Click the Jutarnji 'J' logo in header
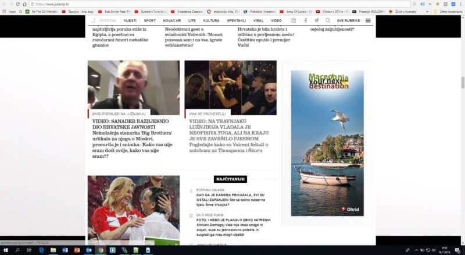Image resolution: width=465 pixels, height=255 pixels. [94, 20]
